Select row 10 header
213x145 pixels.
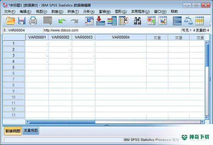[14, 97]
